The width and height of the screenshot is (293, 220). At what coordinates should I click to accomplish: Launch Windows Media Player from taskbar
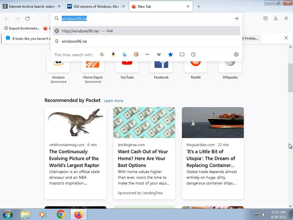43,214
